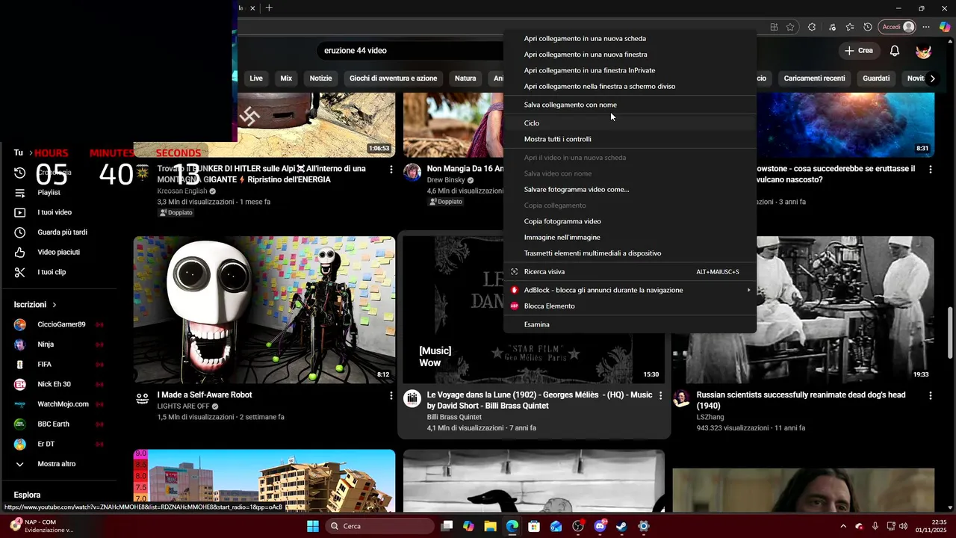Click Task View icon in taskbar
956x538 pixels.
pyautogui.click(x=447, y=526)
